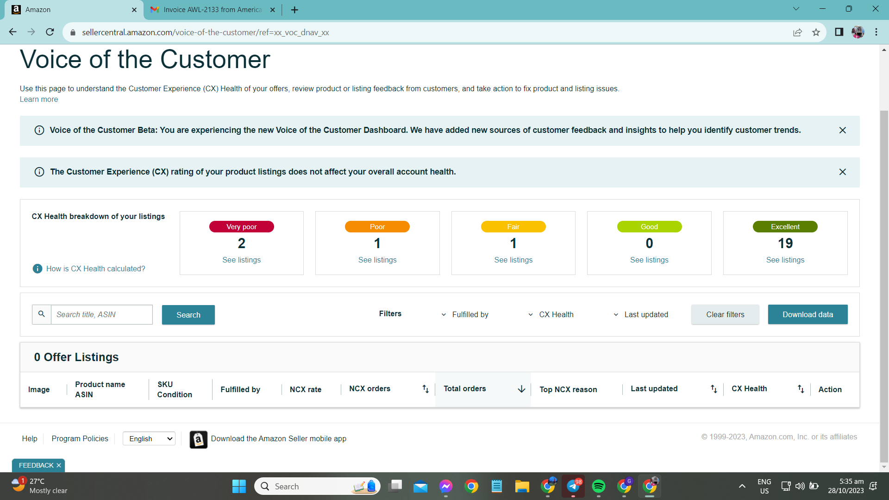
Task: Open the FEEDBACK panel
Action: pyautogui.click(x=36, y=465)
